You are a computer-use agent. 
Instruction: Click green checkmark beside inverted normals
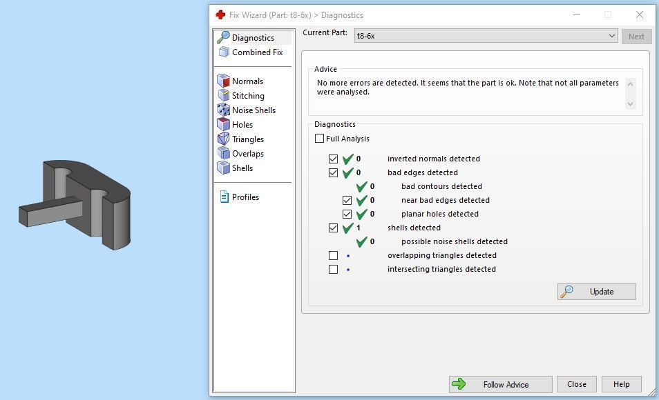[x=347, y=159]
